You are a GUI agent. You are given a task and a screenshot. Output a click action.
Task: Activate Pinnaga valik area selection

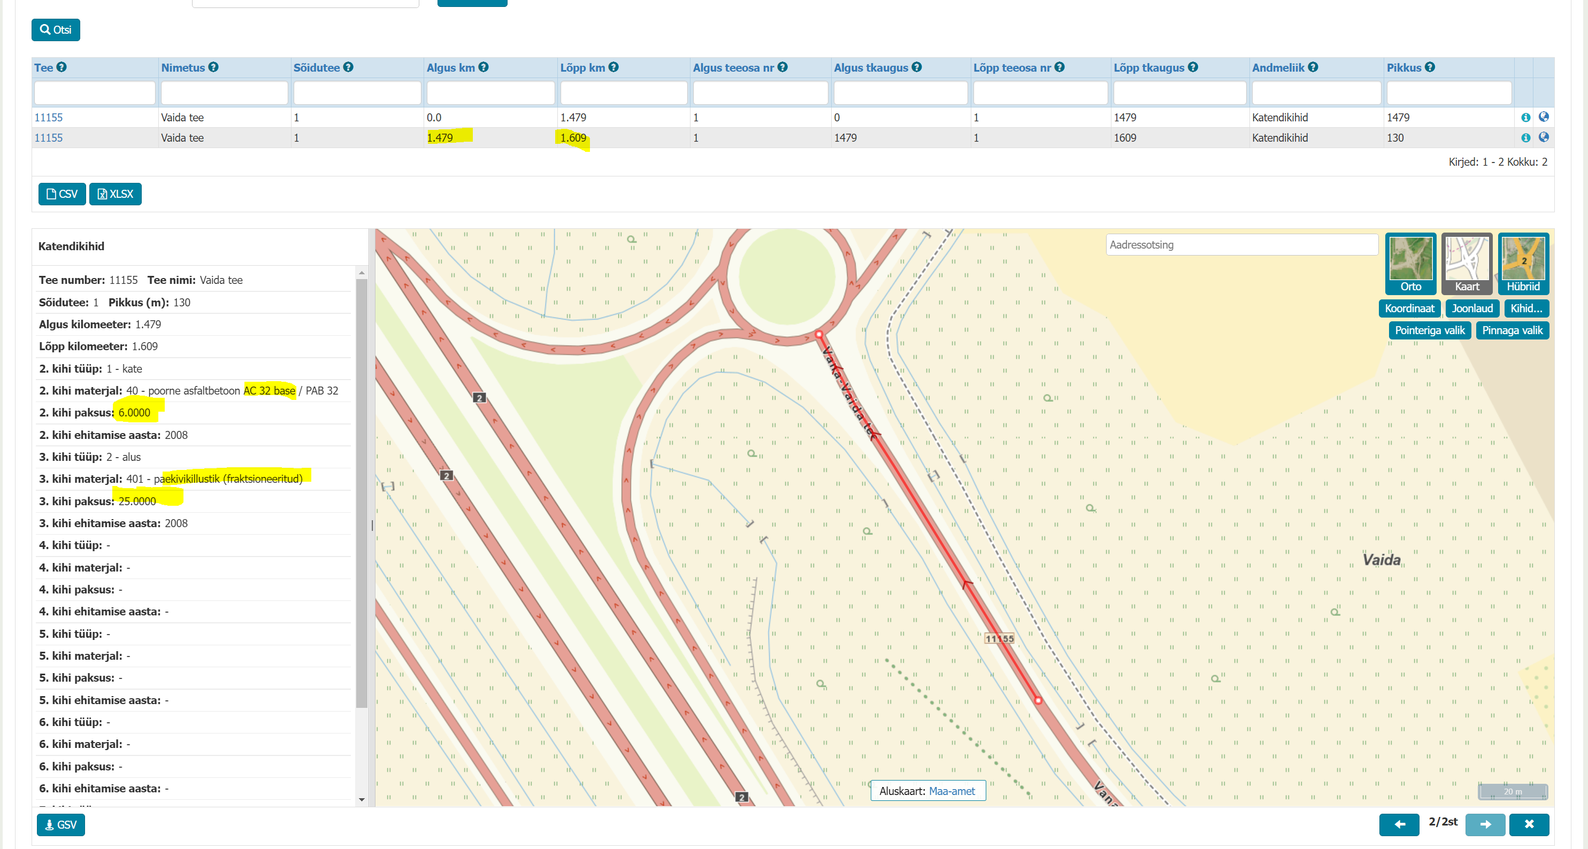[1512, 330]
